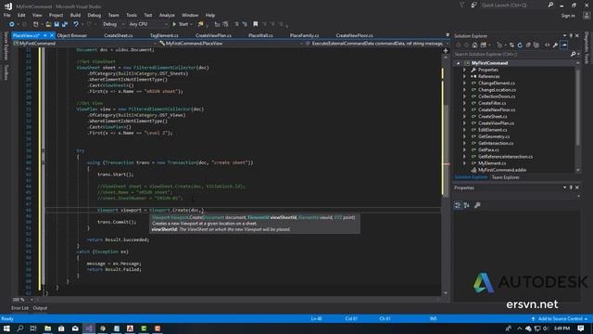Screen dimensions: 593x334
Task: Pin the PlaceView.cs tab
Action: [44, 35]
